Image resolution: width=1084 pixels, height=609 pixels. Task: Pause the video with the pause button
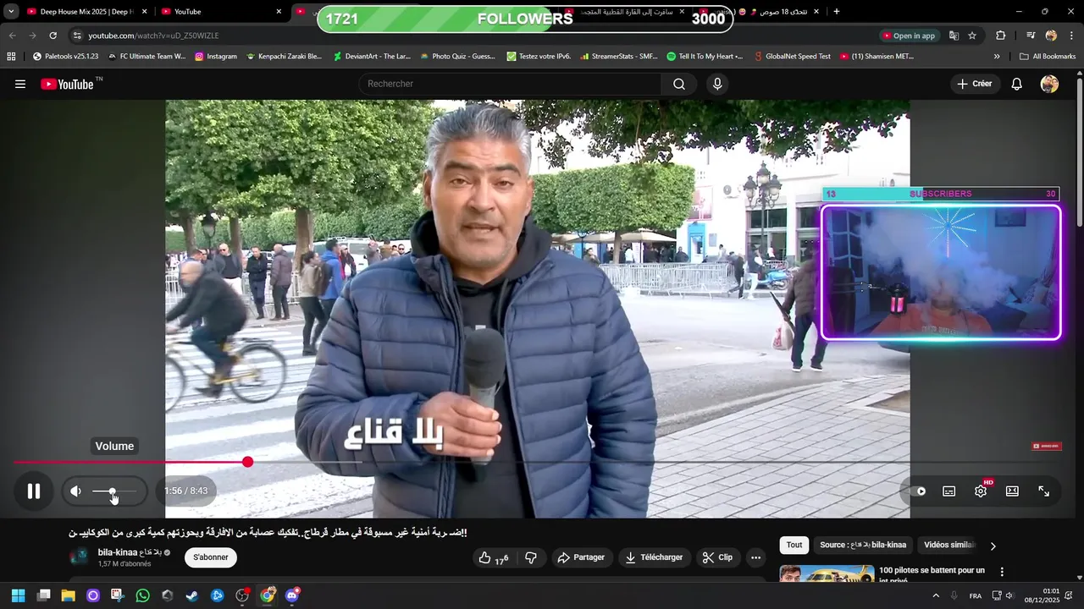(x=34, y=491)
